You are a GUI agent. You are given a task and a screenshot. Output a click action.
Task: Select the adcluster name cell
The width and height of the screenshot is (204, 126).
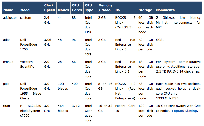point(10,18)
